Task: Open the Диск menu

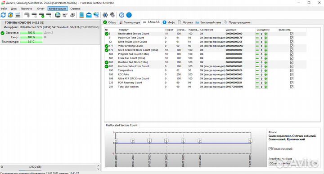Action: click(x=14, y=9)
